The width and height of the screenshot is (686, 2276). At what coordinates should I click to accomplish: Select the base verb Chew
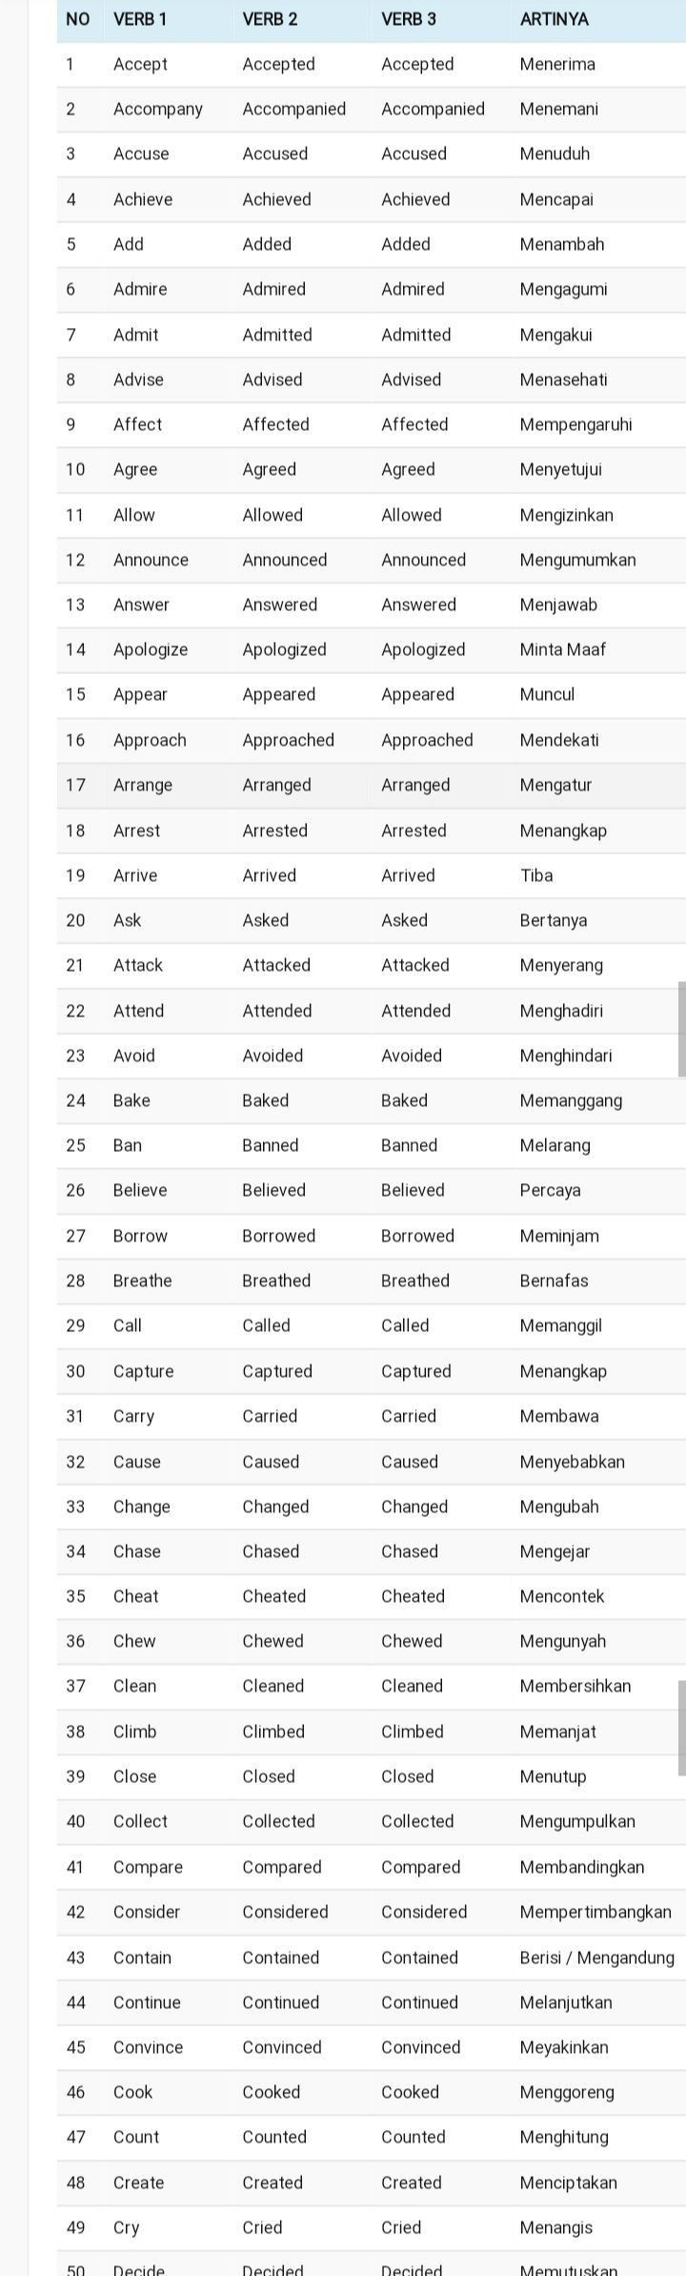pos(134,1641)
